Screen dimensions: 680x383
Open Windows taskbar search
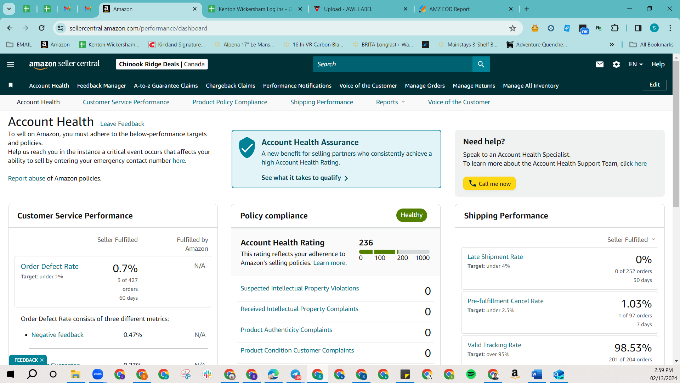pyautogui.click(x=32, y=374)
